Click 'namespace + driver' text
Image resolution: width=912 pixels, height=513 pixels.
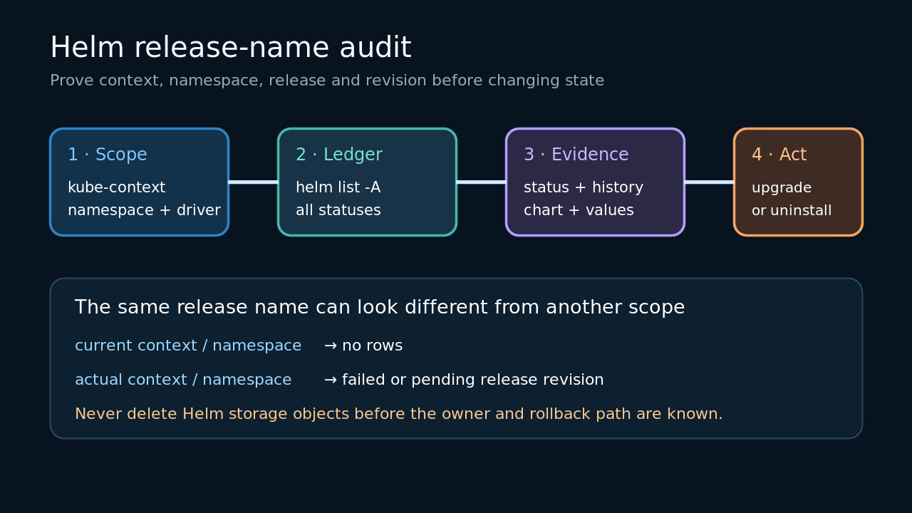(x=144, y=210)
